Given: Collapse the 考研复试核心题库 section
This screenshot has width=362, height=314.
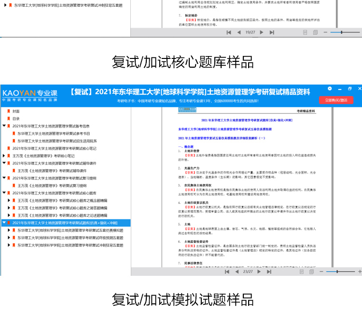Looking at the screenshot, I should point(4,193).
